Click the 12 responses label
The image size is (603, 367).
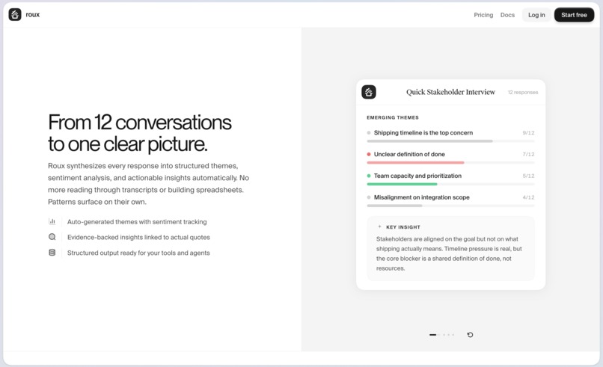[x=523, y=92]
